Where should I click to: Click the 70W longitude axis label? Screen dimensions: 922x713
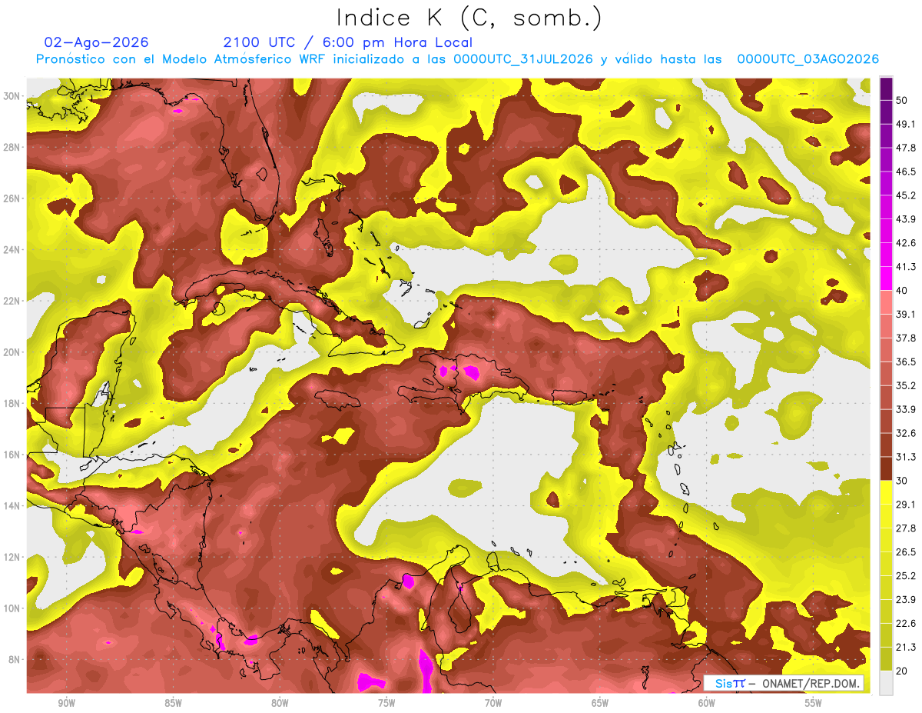click(x=493, y=703)
